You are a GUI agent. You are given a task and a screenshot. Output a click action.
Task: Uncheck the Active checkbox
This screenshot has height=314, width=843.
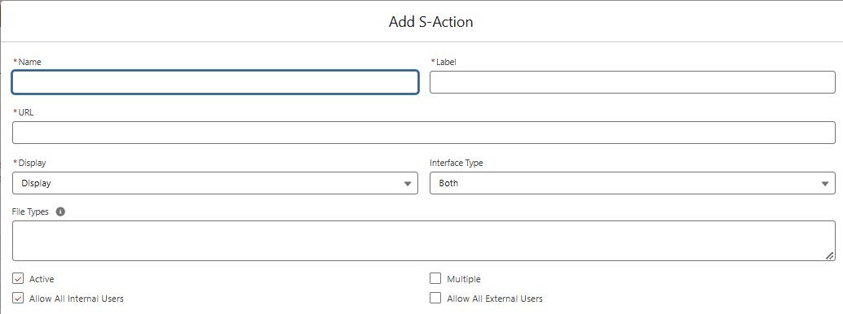(x=18, y=279)
